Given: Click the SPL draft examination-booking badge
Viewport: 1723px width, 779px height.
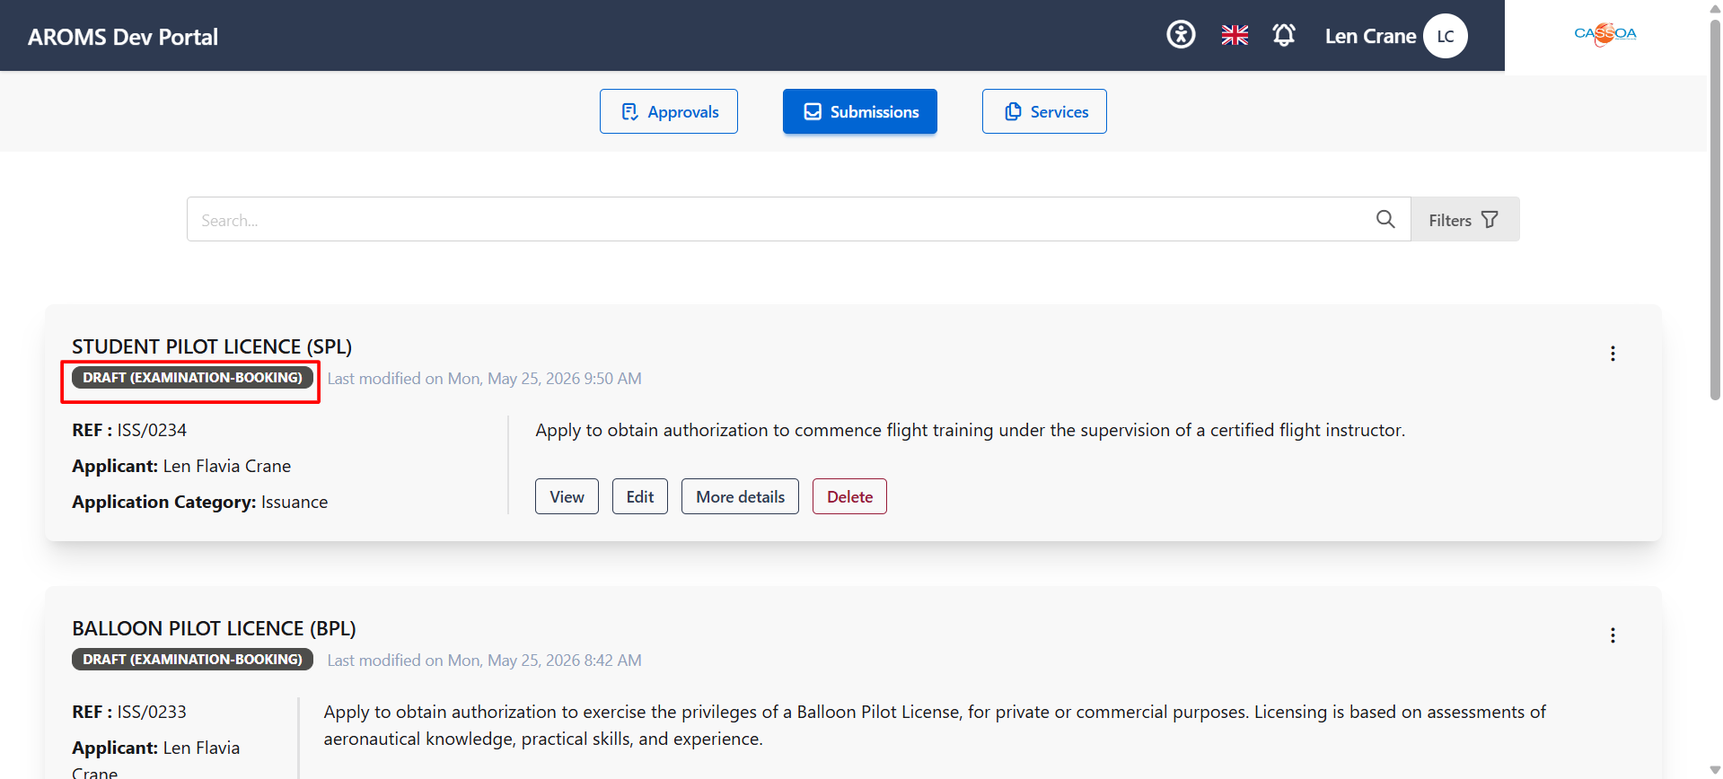Looking at the screenshot, I should 192,378.
